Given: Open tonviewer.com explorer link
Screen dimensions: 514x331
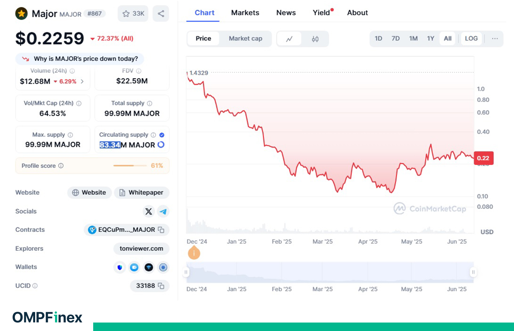Looking at the screenshot, I should click(x=141, y=249).
